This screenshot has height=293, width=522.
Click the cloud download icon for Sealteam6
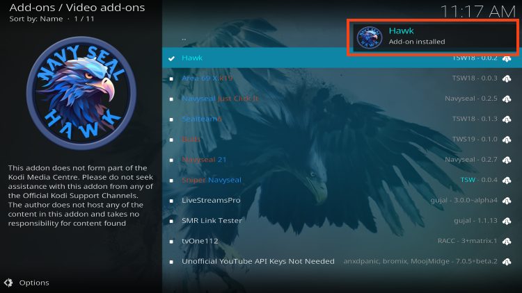point(507,119)
